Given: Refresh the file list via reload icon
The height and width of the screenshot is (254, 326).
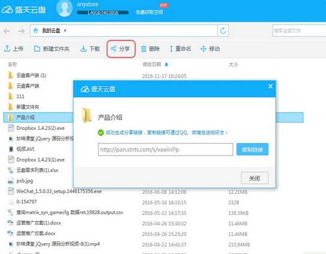Looking at the screenshot, I should 223,31.
